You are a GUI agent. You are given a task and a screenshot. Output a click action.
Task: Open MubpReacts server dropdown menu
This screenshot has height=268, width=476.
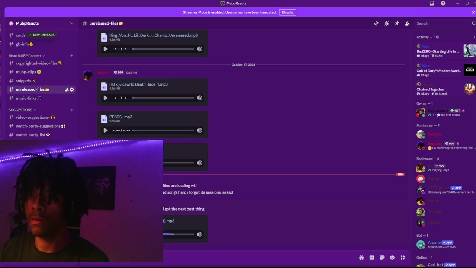click(x=72, y=23)
